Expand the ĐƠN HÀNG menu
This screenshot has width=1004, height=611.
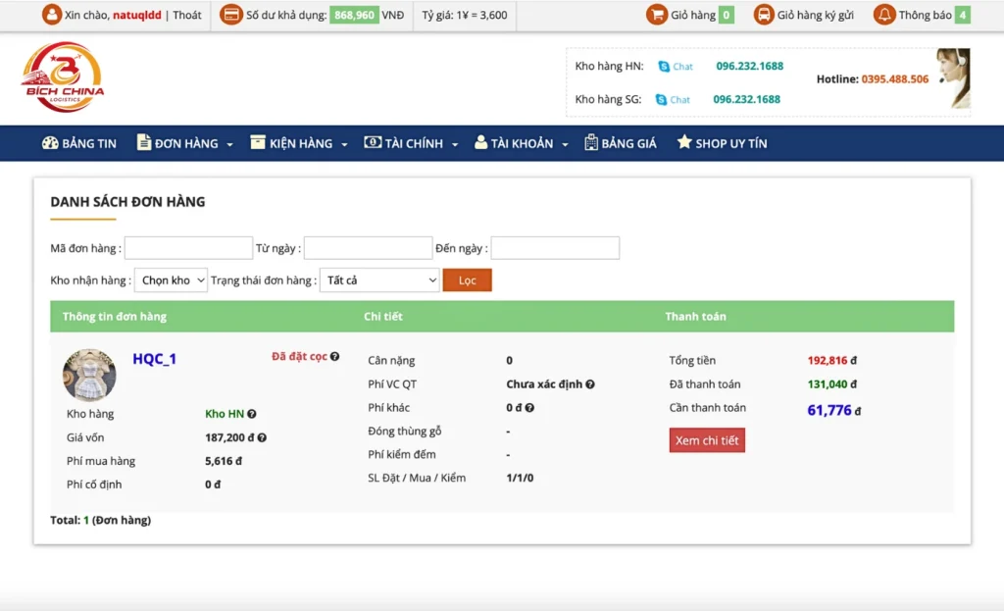click(185, 143)
